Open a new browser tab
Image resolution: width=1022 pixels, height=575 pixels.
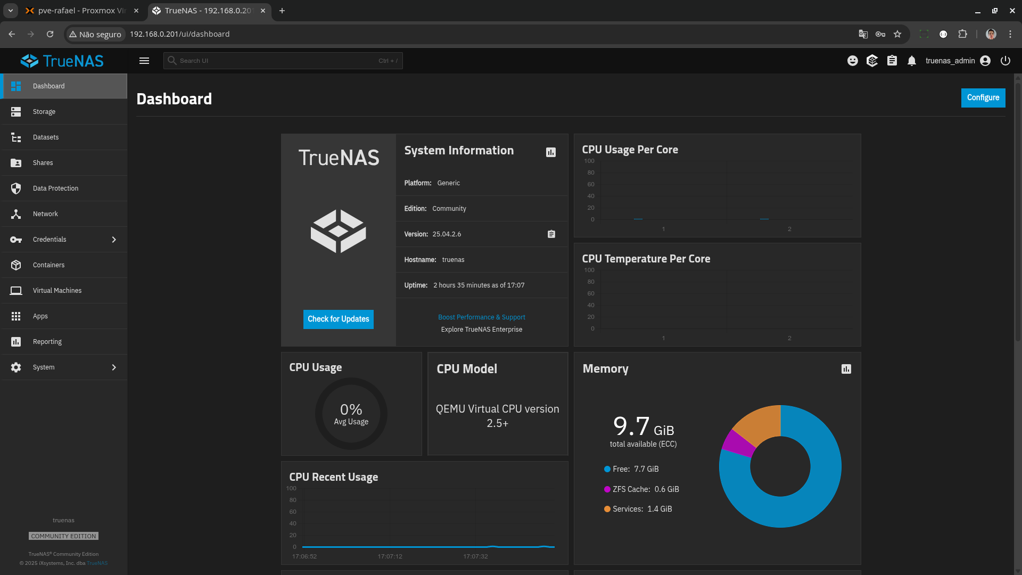tap(282, 11)
